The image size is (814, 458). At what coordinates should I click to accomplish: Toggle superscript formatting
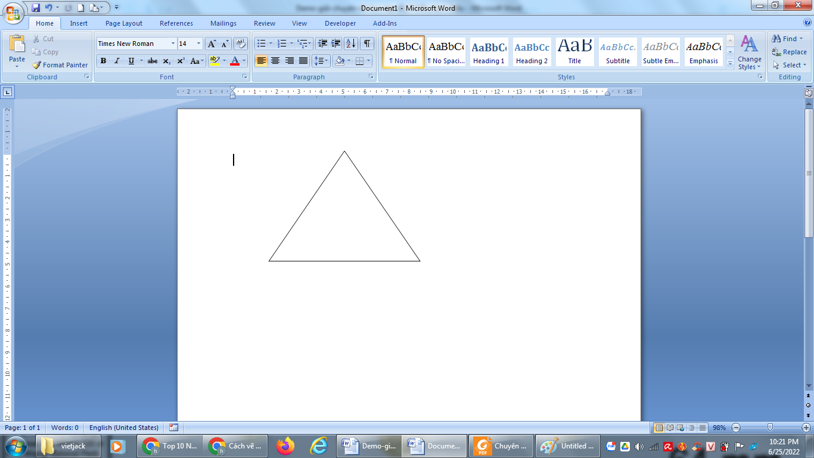pos(181,61)
